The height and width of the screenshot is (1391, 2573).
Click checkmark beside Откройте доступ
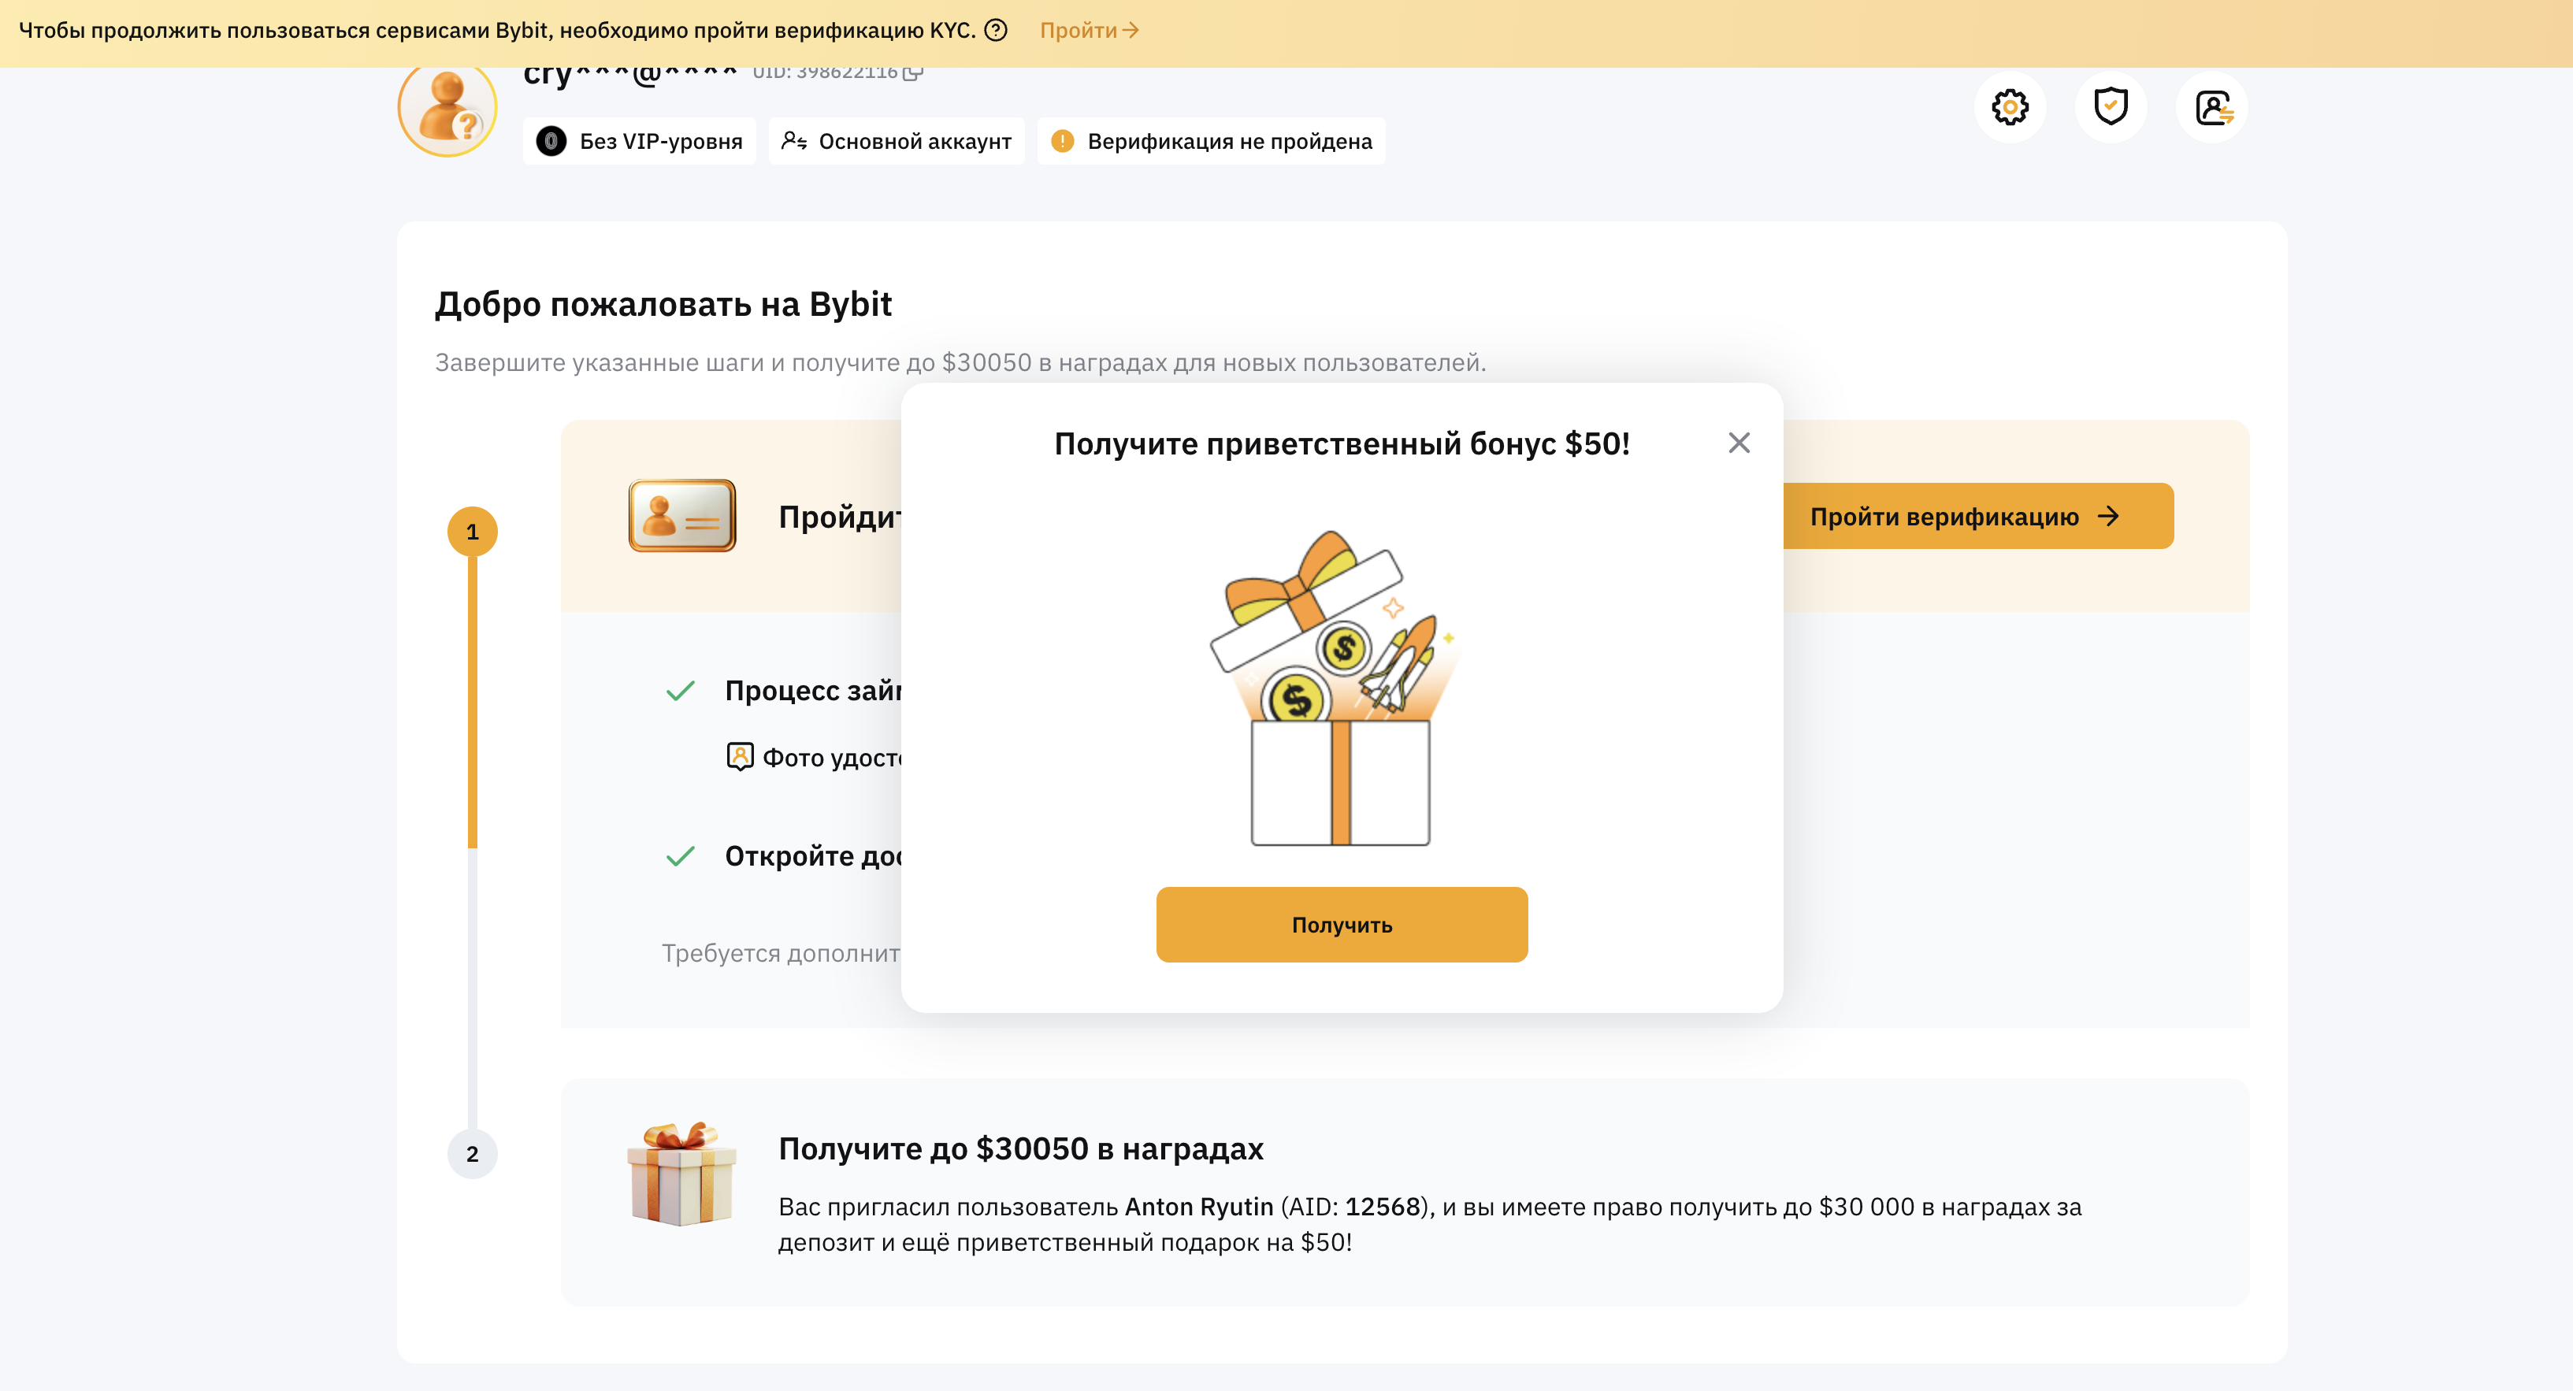click(680, 855)
